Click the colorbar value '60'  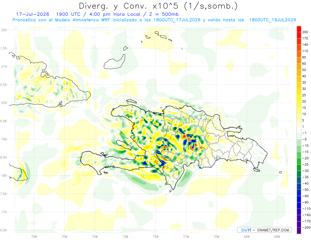[x=304, y=63]
